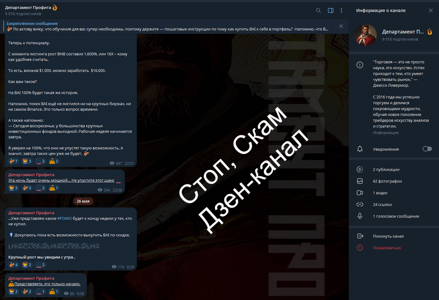The height and width of the screenshot is (300, 439).
Task: Click the fire reaction with count 5 on 23:36 post
Action: click(x=14, y=188)
